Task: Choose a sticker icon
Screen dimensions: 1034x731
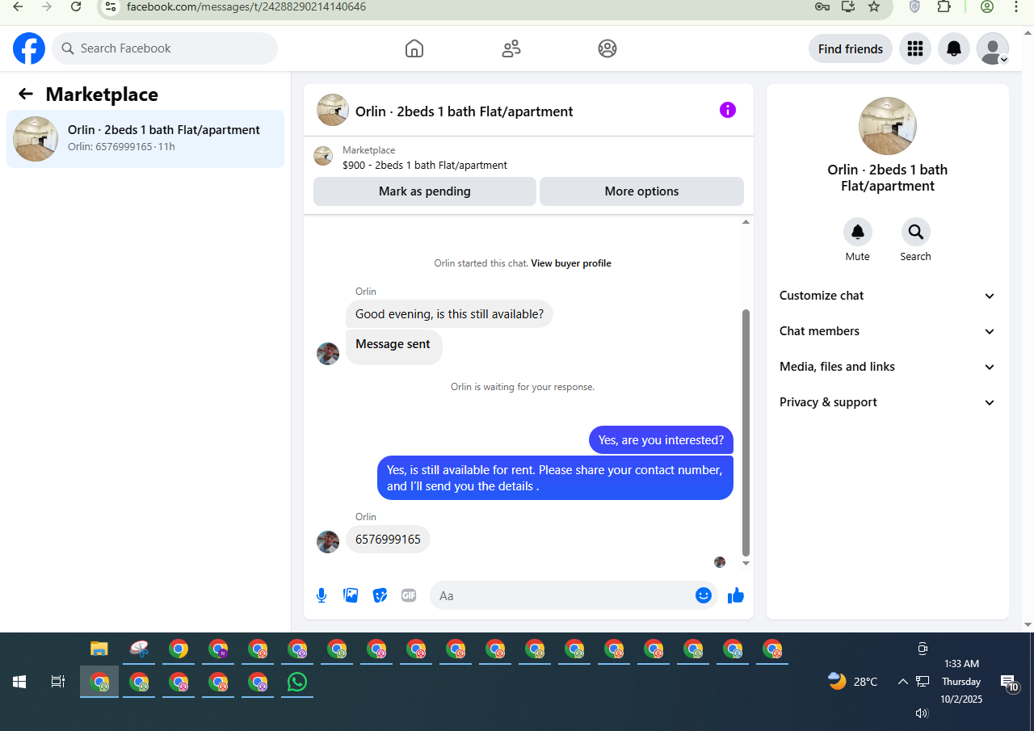Action: coord(380,595)
